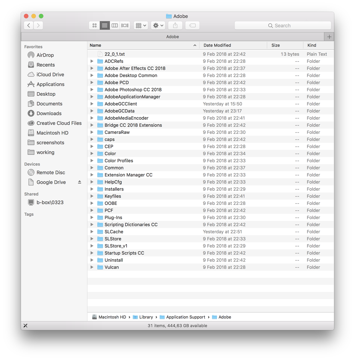This screenshot has width=355, height=360.
Task: Expand the CameraRaw folder
Action: click(x=92, y=132)
